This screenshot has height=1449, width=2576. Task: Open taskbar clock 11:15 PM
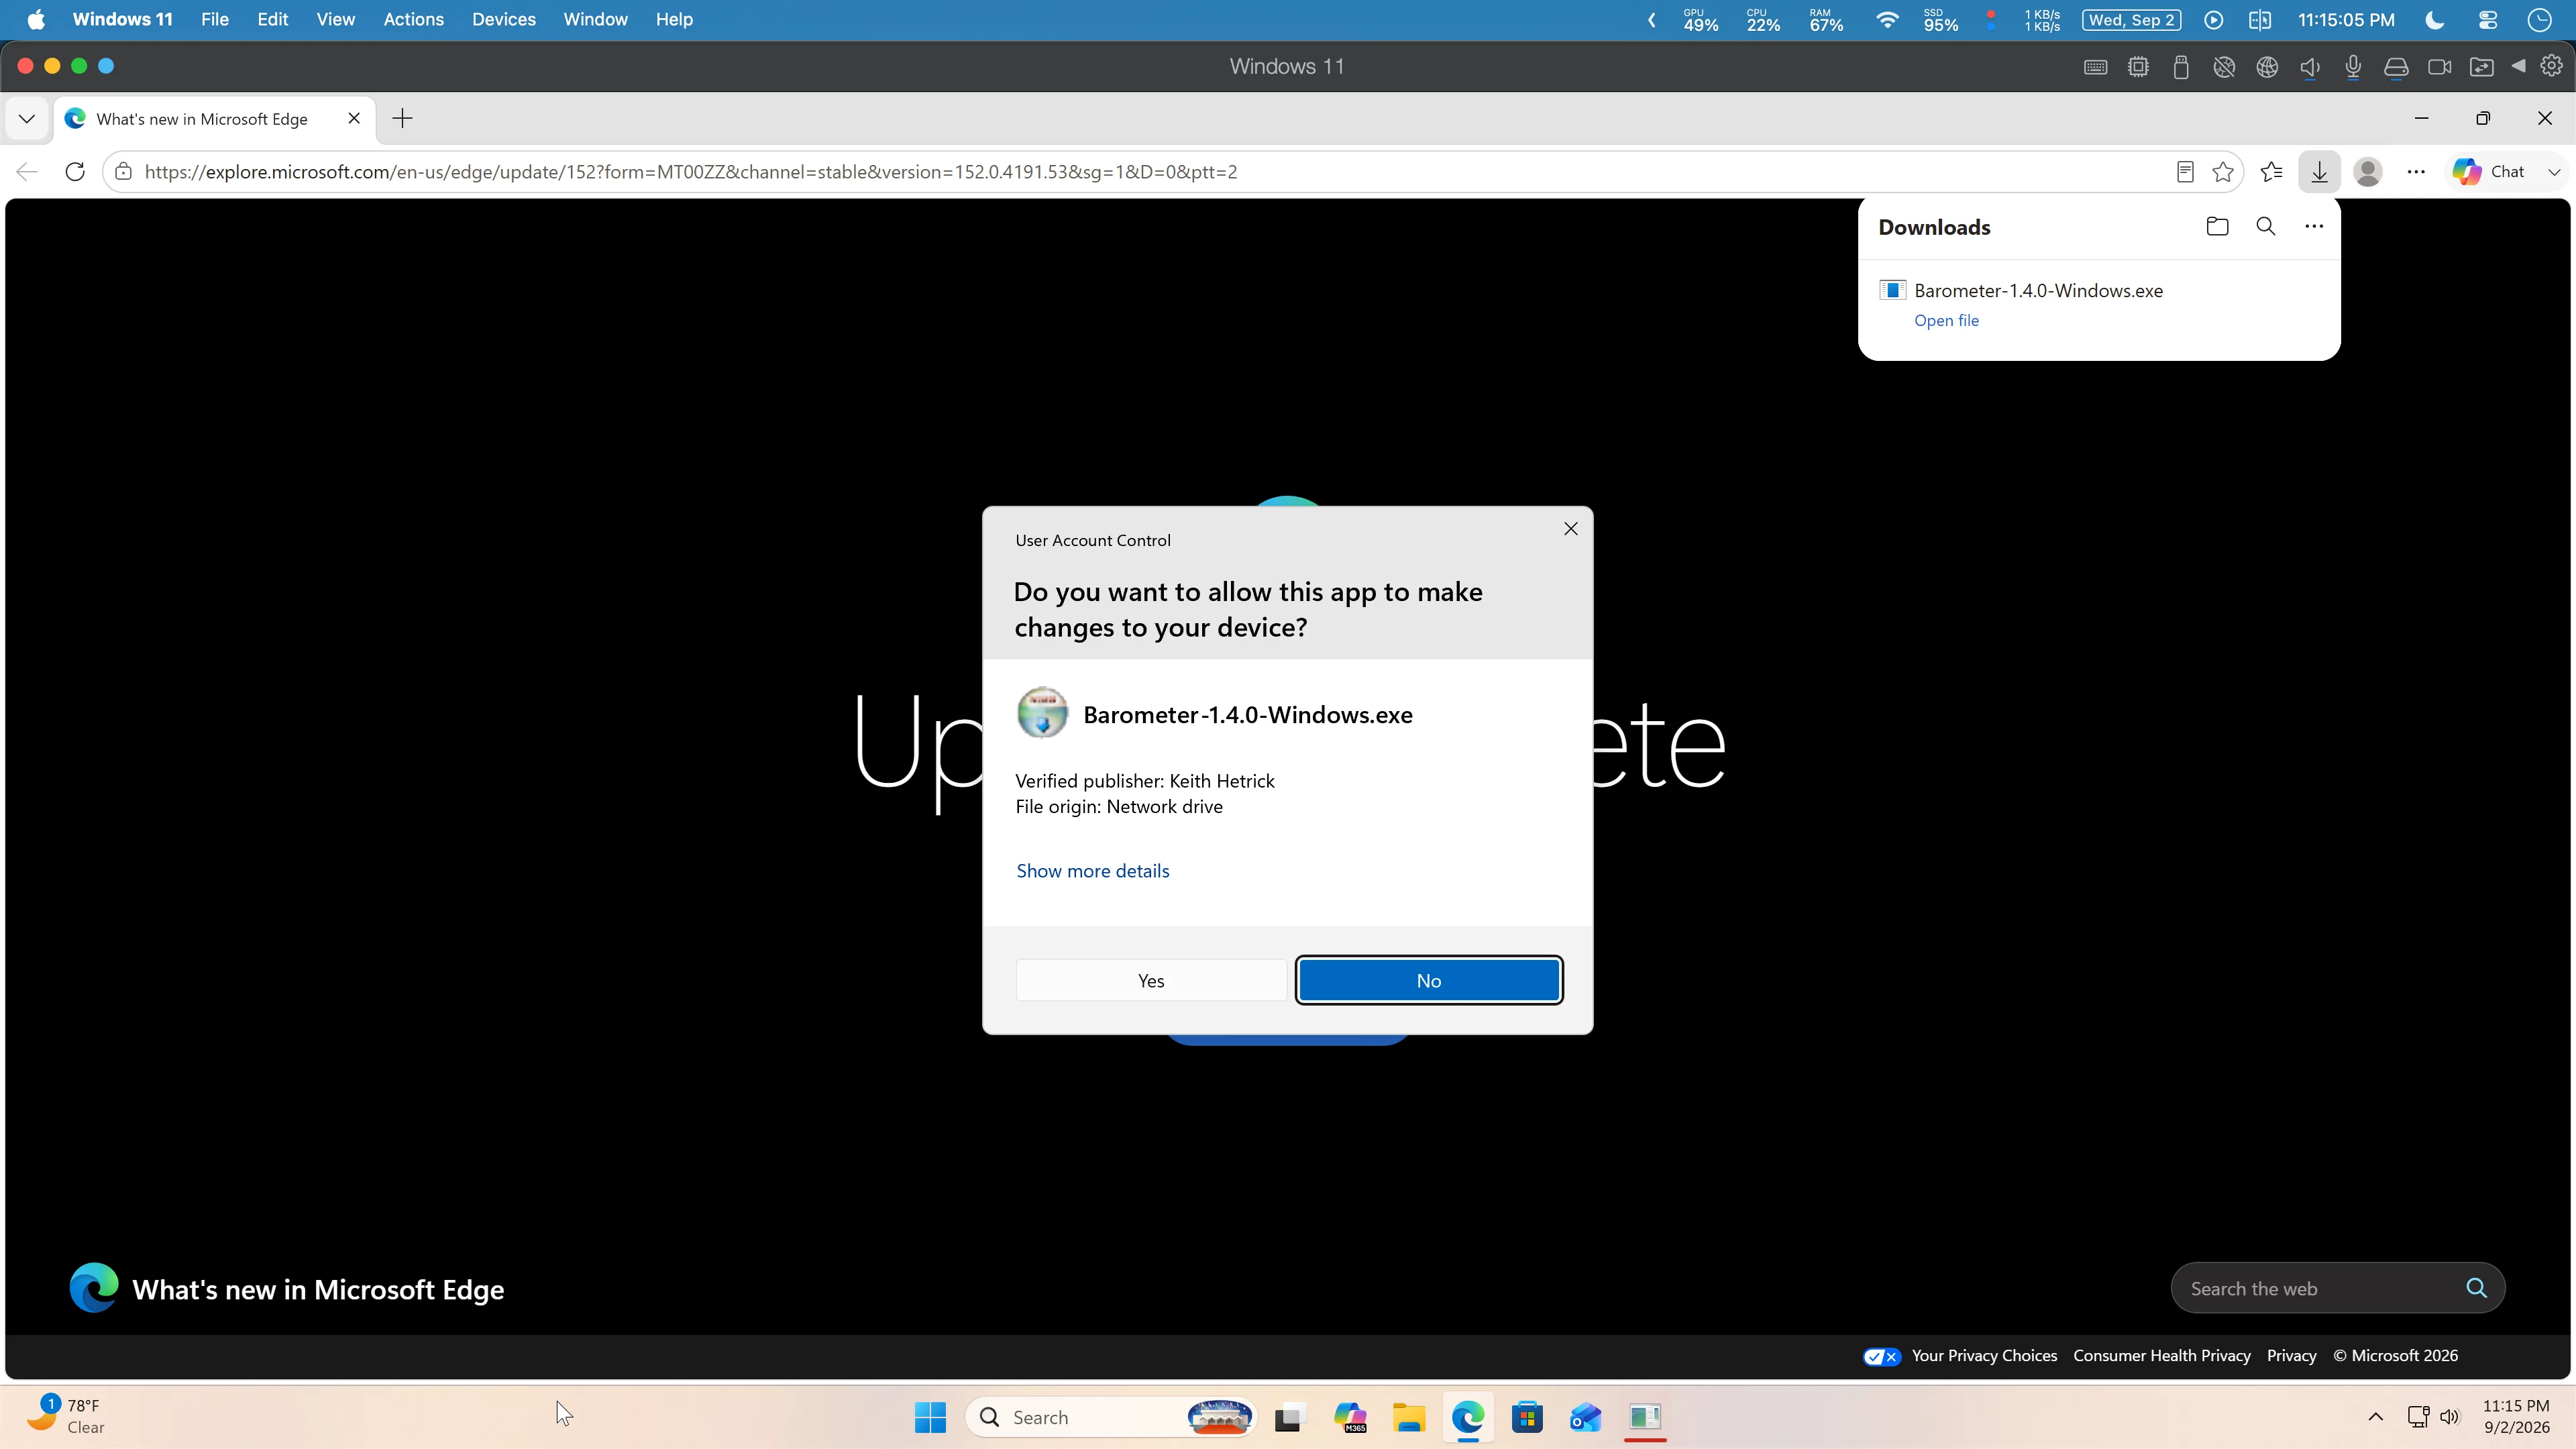pyautogui.click(x=2516, y=1416)
